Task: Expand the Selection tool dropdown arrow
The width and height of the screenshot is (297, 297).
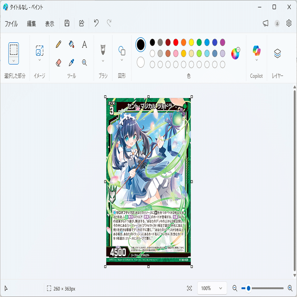Action: (x=14, y=61)
